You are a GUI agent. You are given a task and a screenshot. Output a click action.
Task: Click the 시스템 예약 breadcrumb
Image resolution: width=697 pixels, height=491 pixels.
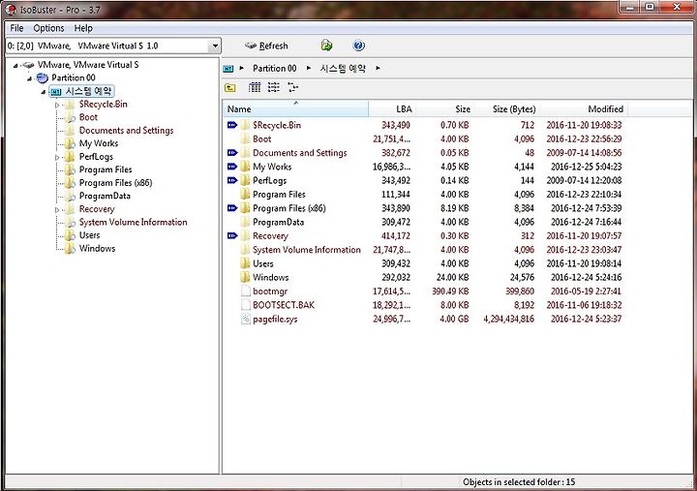(x=343, y=69)
